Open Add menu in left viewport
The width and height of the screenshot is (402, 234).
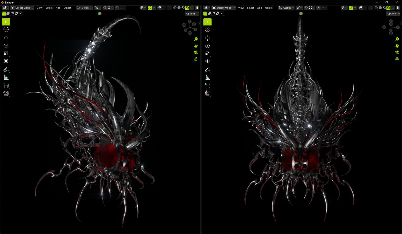point(58,8)
